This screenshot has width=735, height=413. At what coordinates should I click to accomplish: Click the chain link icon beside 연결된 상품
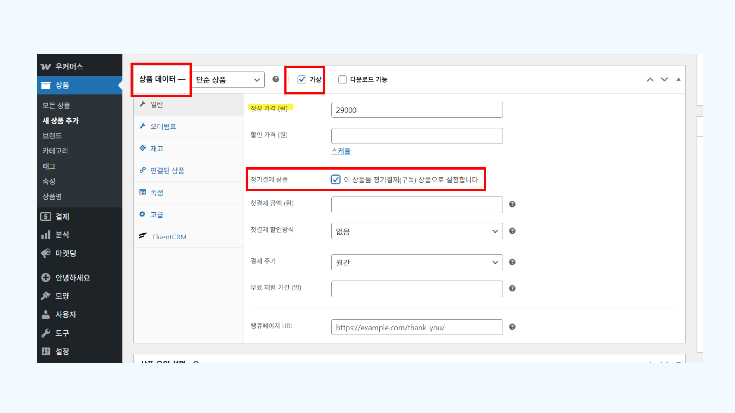tap(142, 170)
